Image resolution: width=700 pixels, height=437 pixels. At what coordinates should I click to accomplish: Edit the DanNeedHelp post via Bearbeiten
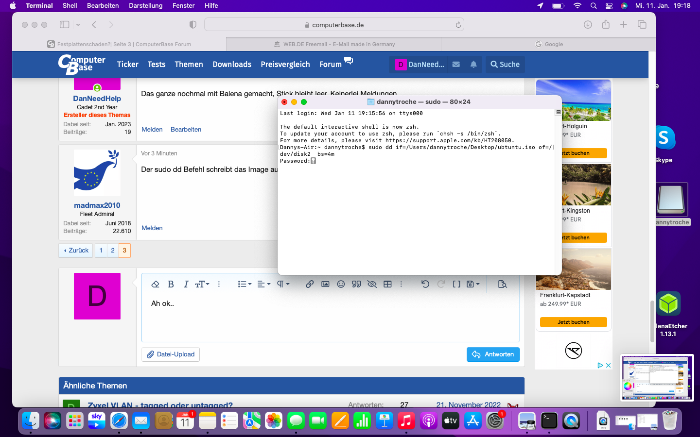[x=186, y=130]
